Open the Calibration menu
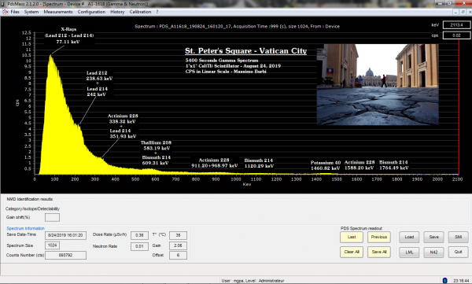The image size is (472, 284). [140, 12]
